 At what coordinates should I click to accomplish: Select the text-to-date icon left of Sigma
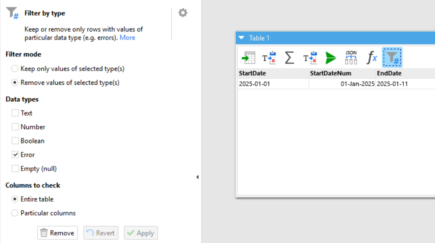(269, 58)
